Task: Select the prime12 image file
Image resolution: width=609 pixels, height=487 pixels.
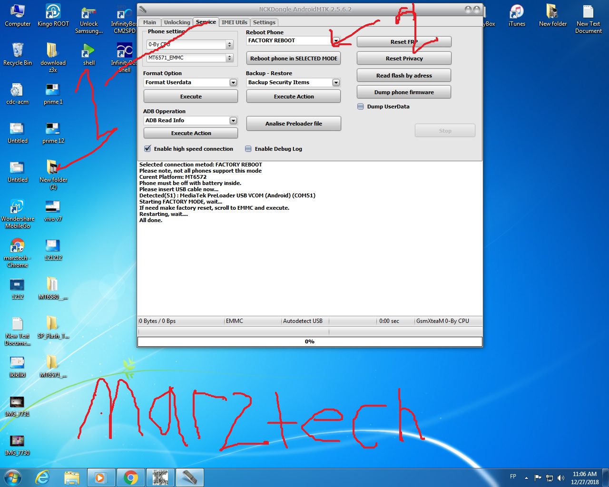Action: coord(53,132)
